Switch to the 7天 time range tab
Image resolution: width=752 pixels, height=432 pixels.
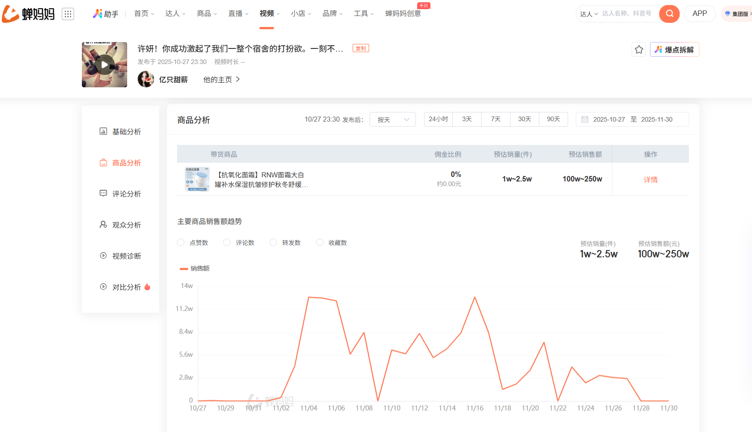click(x=495, y=119)
